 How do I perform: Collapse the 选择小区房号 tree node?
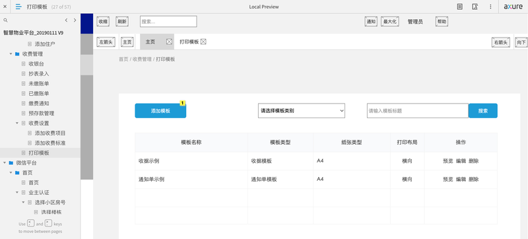click(24, 202)
